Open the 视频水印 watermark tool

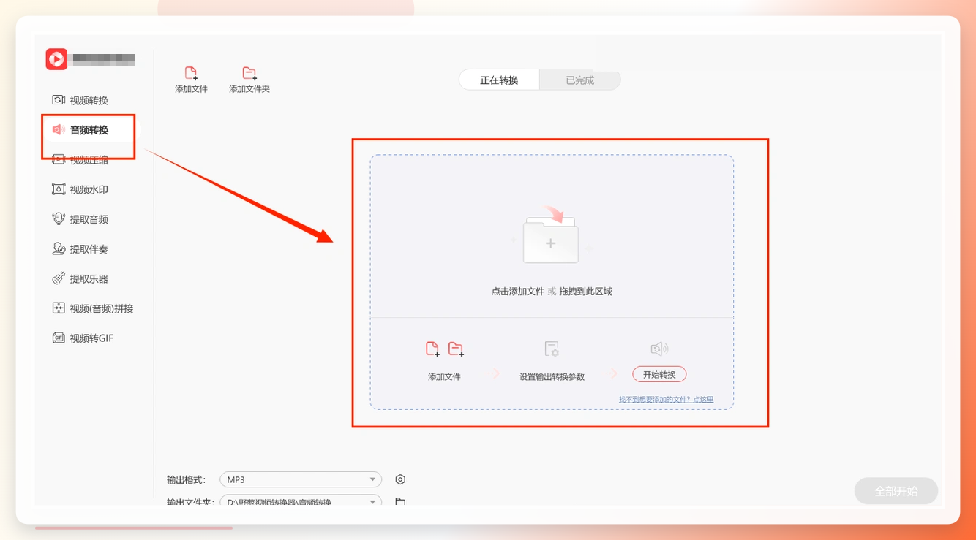80,189
